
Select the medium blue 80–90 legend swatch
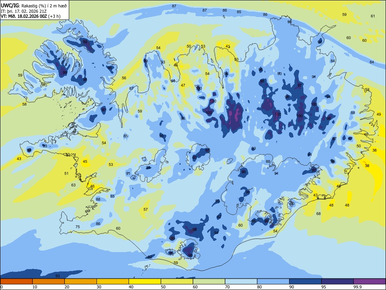(x=273, y=281)
